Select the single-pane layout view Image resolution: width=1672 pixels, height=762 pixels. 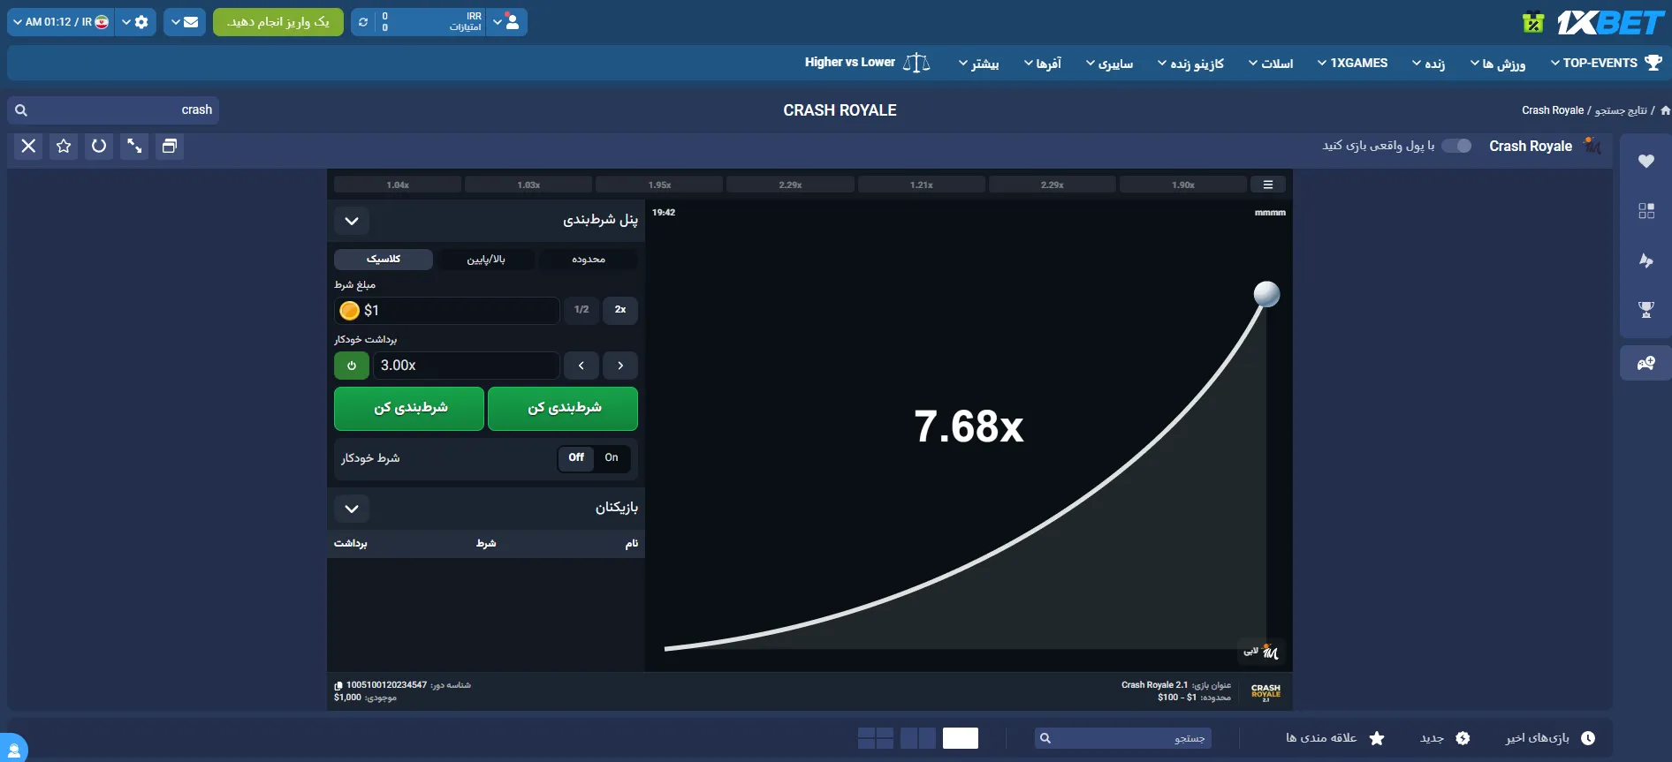pyautogui.click(x=961, y=738)
